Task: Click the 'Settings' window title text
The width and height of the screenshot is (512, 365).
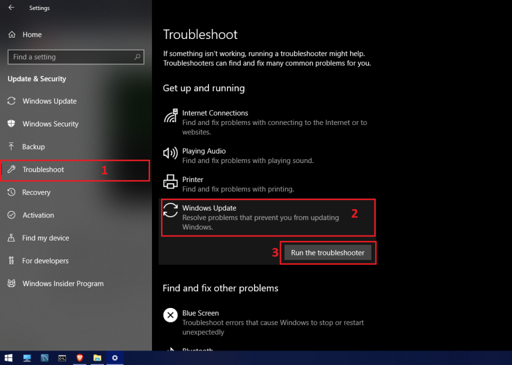Action: tap(39, 8)
